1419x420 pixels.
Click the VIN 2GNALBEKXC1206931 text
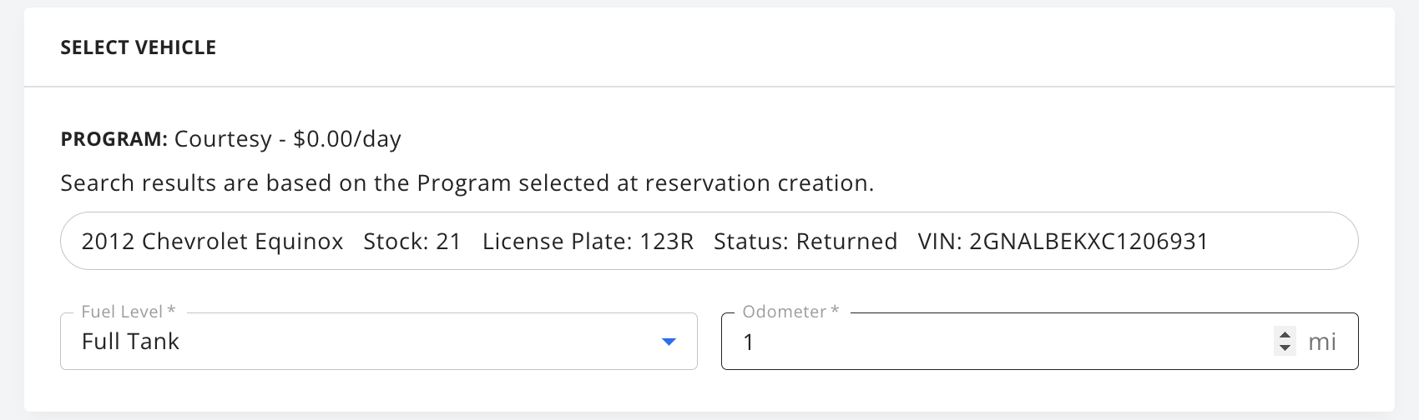[x=1063, y=242]
